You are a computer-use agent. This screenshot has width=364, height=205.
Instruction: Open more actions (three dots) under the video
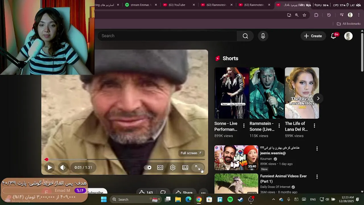203,192
